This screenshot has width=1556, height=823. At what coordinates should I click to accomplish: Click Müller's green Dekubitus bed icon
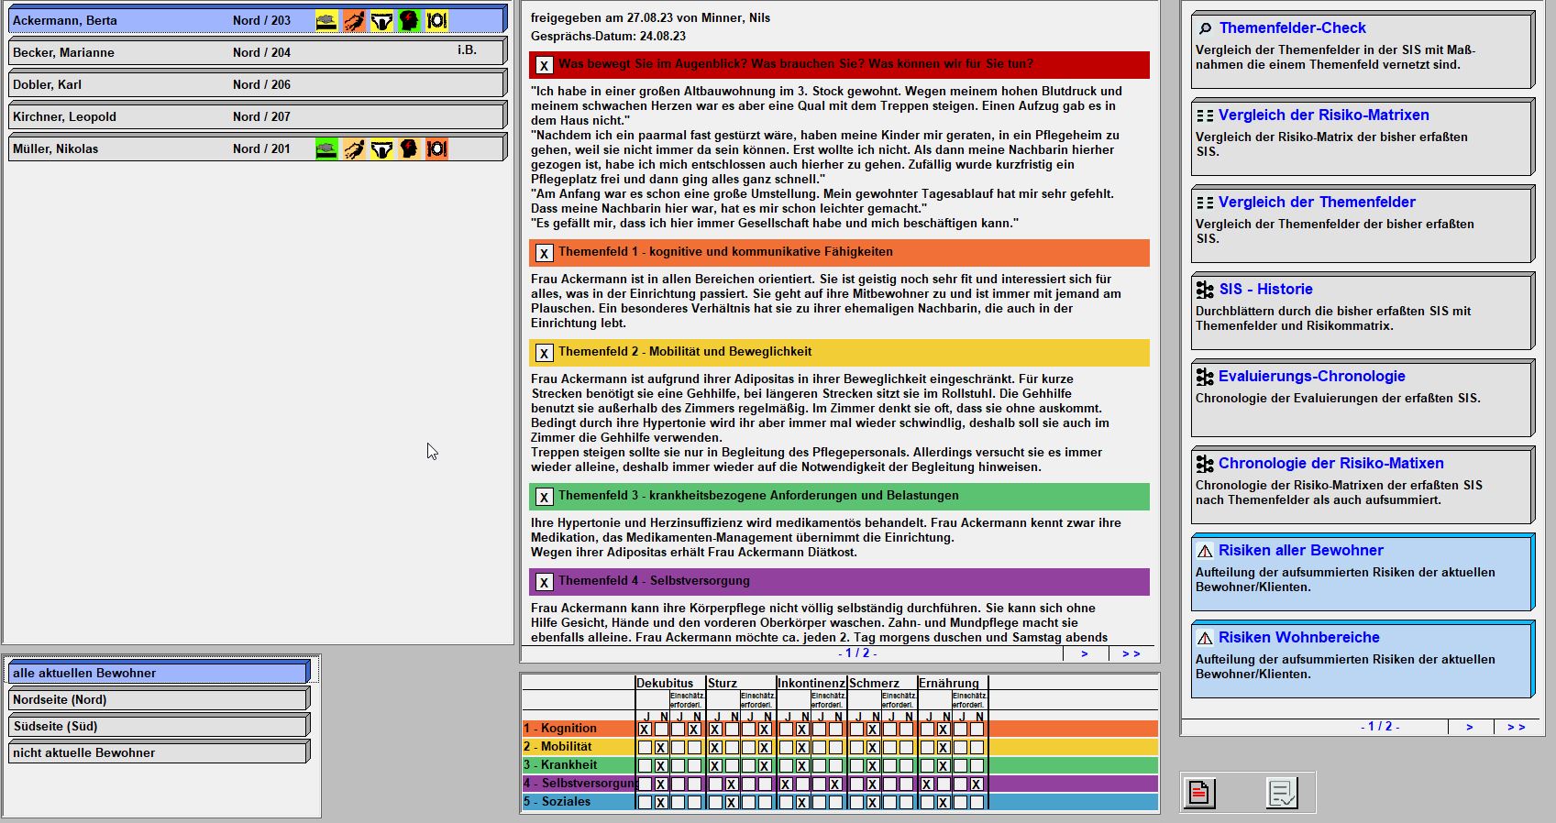click(x=326, y=148)
